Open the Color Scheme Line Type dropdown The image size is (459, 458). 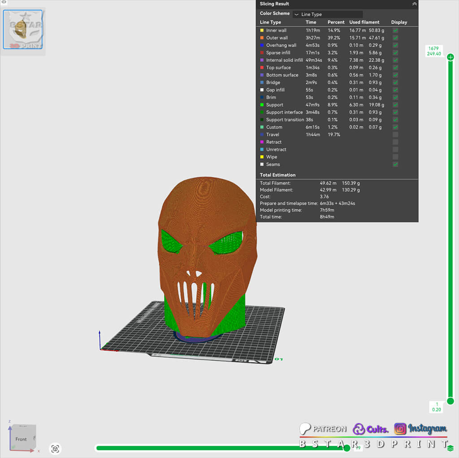328,14
